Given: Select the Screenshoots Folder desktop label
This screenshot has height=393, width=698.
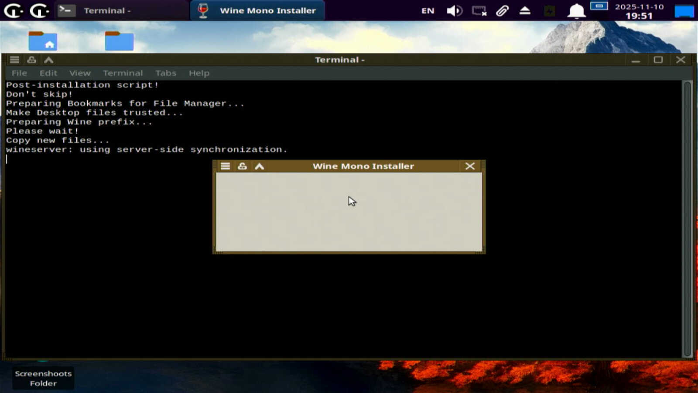Looking at the screenshot, I should coord(43,378).
